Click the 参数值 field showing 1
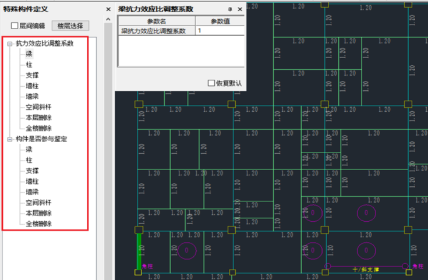This screenshot has height=280, width=428. tap(220, 31)
